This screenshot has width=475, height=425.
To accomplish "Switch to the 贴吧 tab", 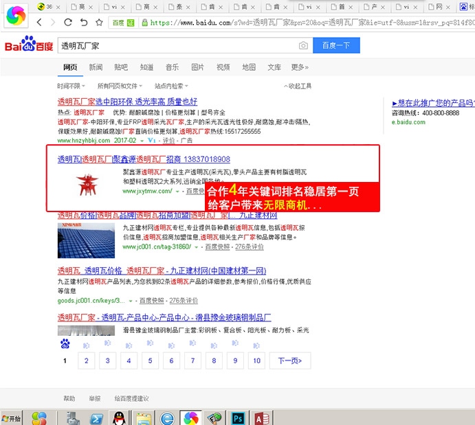I will 121,67.
